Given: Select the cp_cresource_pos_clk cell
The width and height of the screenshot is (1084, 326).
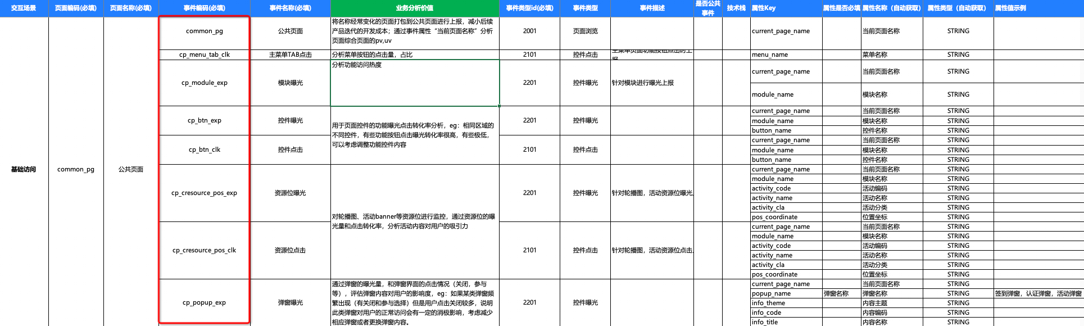Looking at the screenshot, I should point(205,250).
